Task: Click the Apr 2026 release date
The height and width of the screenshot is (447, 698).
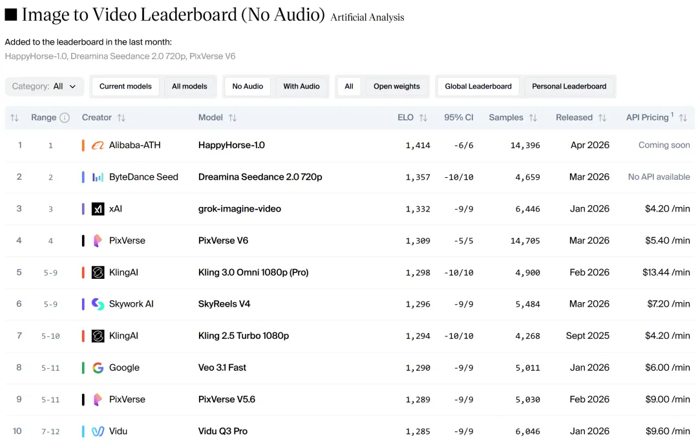Action: pos(590,146)
